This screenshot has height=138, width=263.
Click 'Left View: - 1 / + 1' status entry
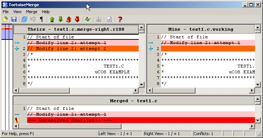coord(120,134)
